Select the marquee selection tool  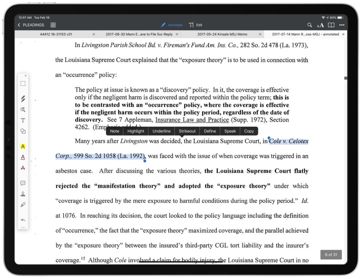pos(23,84)
